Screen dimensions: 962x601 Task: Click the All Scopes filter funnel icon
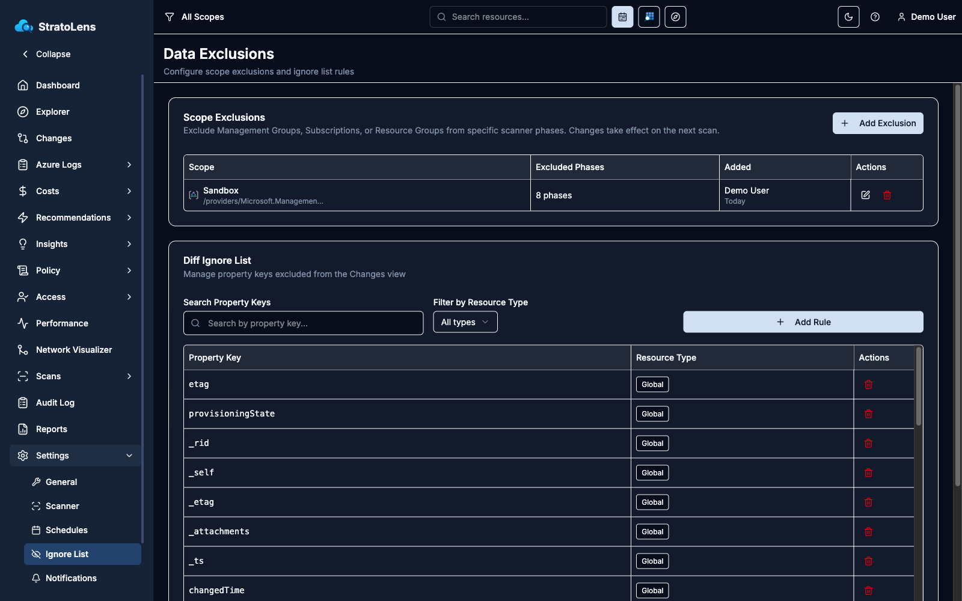pos(170,17)
